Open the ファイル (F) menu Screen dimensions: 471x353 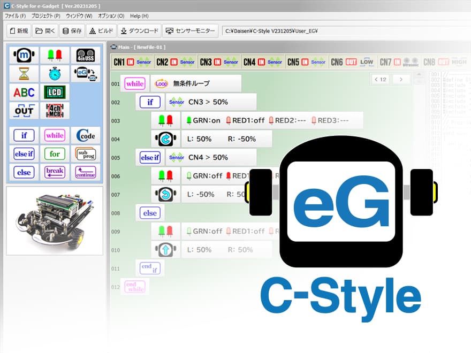15,16
